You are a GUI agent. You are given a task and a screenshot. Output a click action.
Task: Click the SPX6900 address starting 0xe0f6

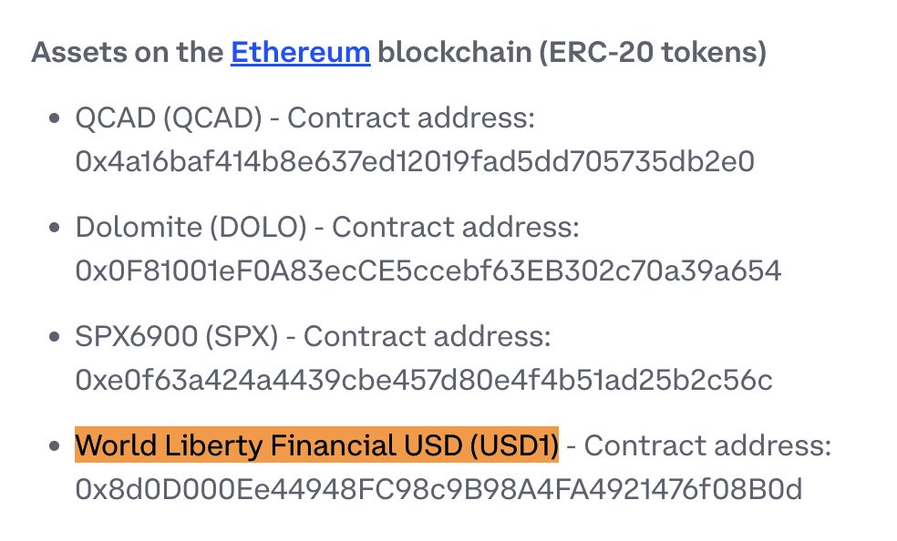click(x=423, y=381)
